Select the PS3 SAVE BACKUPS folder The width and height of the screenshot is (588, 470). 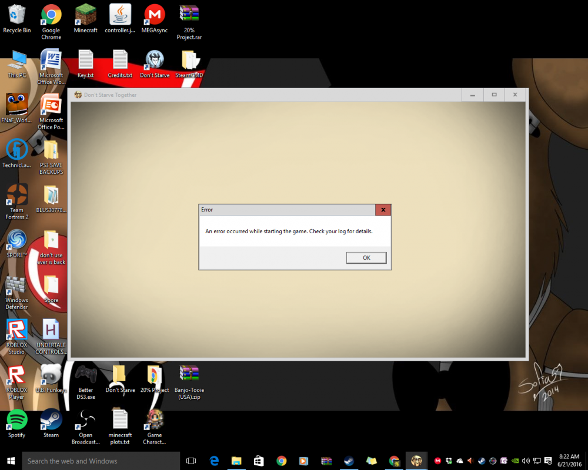click(x=51, y=157)
